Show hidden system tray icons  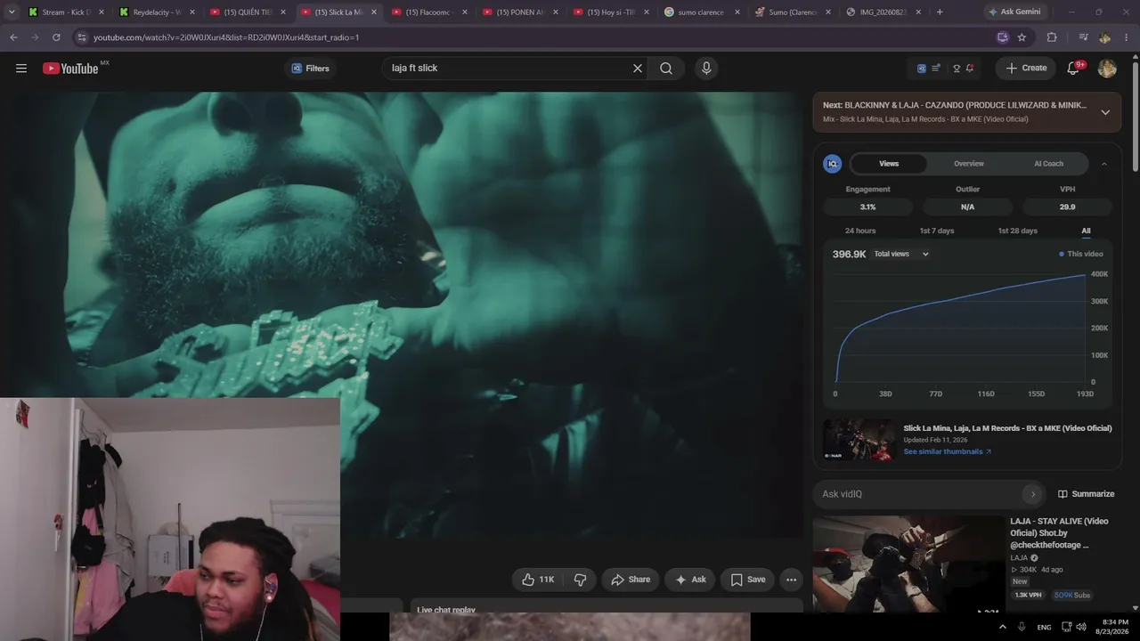click(1002, 627)
